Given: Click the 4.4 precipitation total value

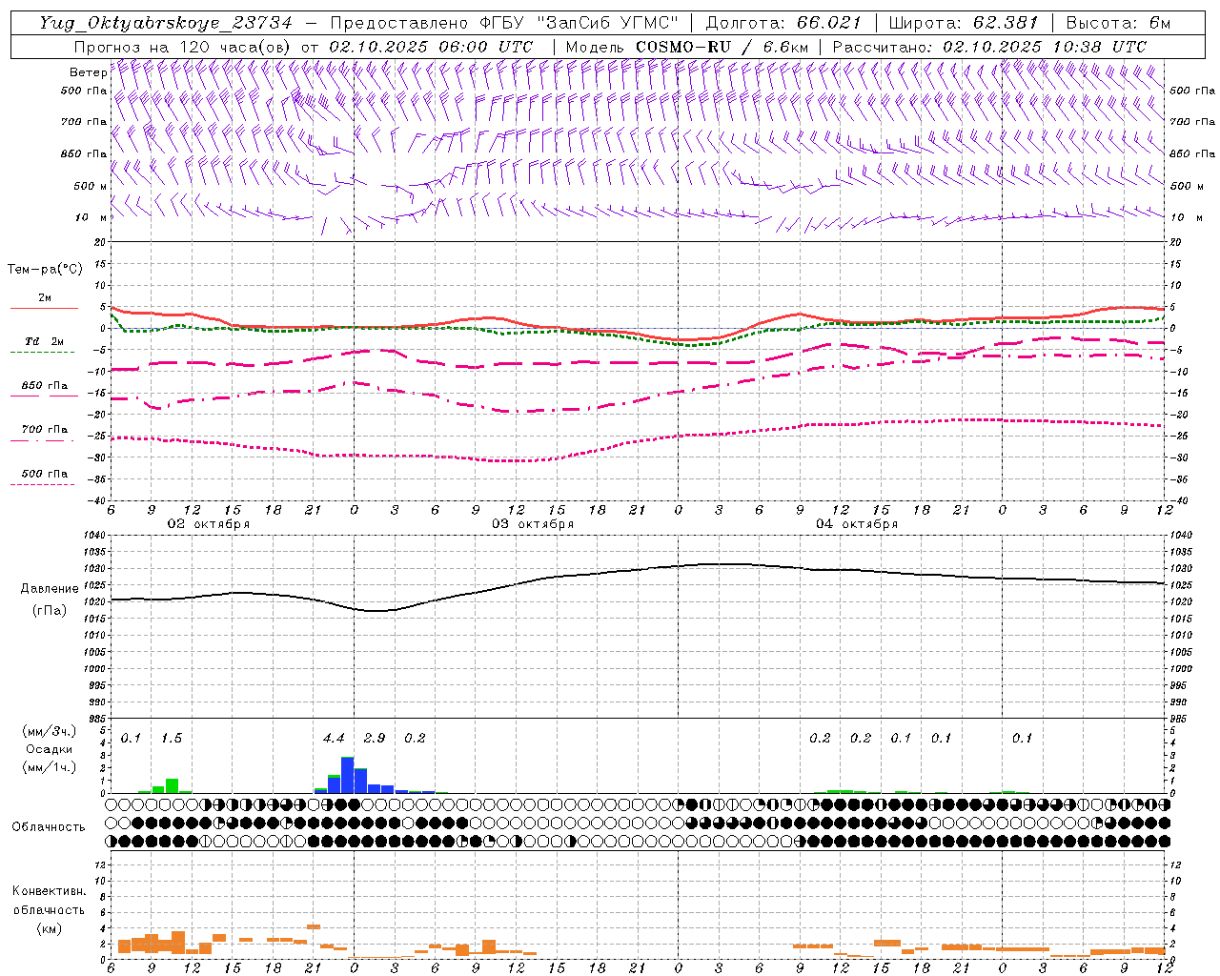Looking at the screenshot, I should 334,739.
